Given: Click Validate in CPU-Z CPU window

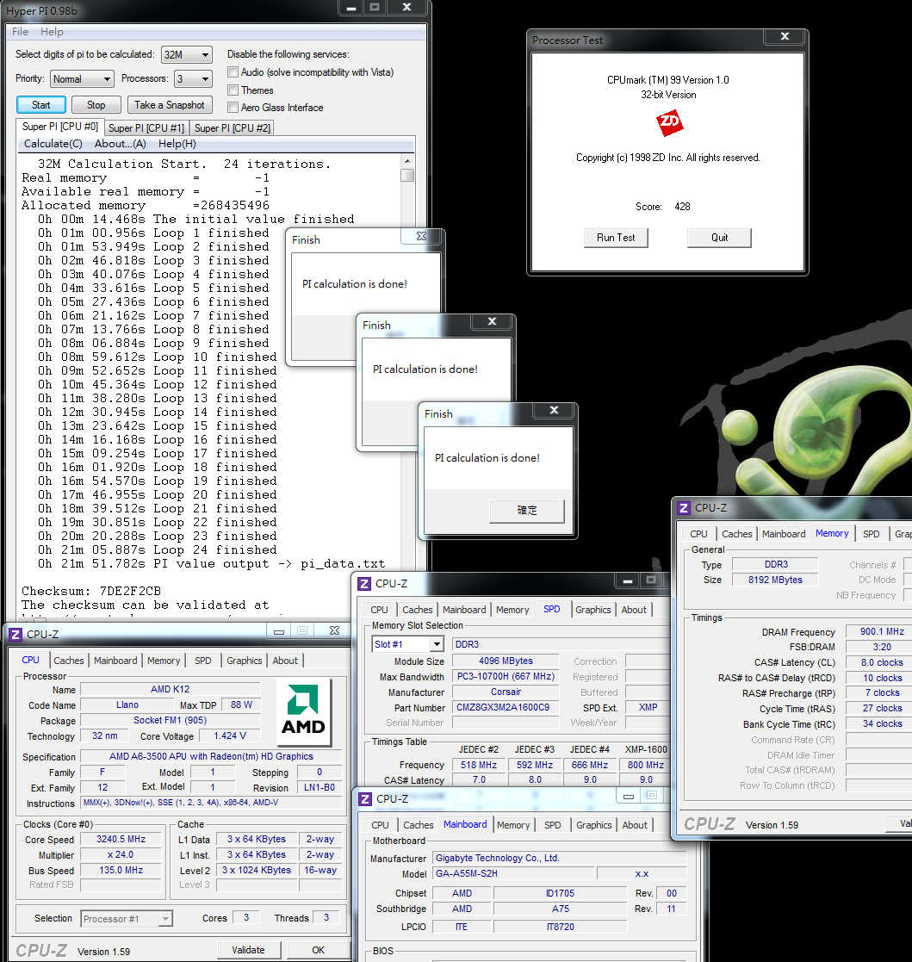Looking at the screenshot, I should coord(248,950).
